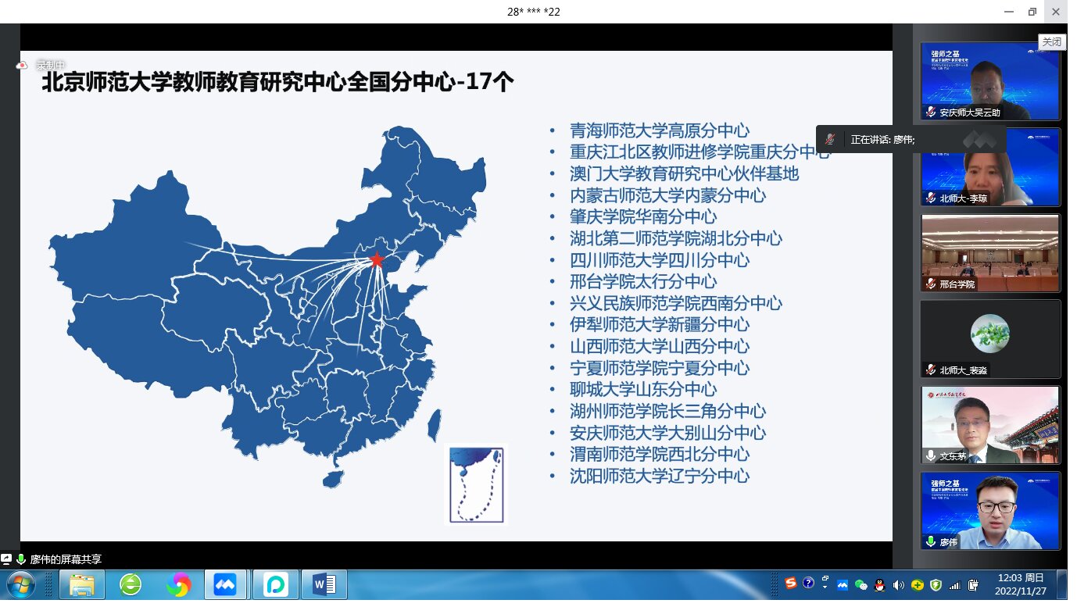Click the volume speaker tray icon

pyautogui.click(x=898, y=584)
